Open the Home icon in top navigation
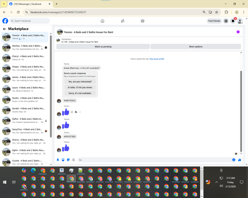Viewport: 248px width, 198px height. pos(103,21)
